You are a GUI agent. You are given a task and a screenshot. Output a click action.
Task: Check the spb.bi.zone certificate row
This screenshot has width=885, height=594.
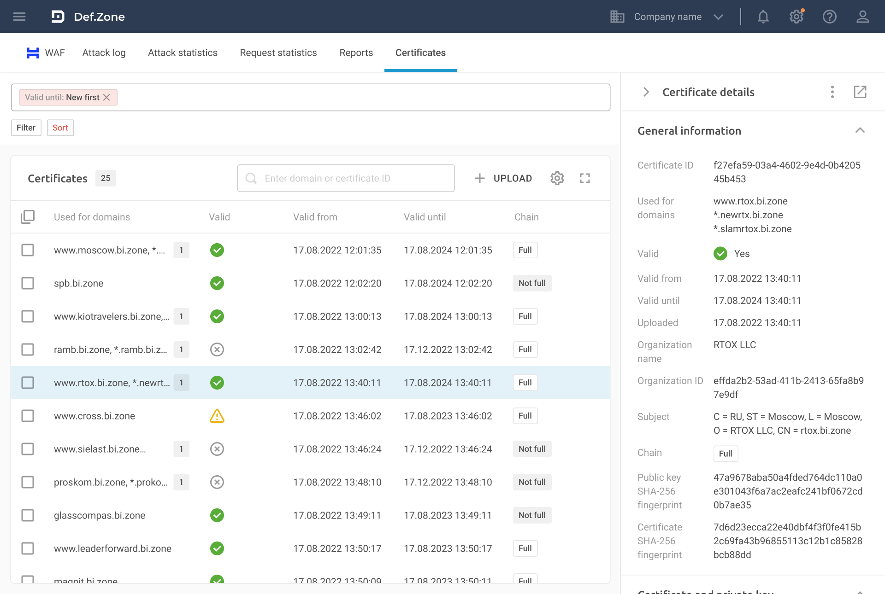28,283
